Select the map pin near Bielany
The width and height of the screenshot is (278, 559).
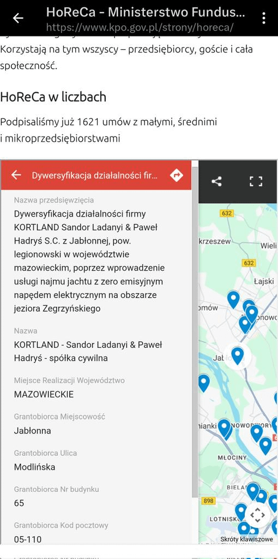[x=253, y=491]
